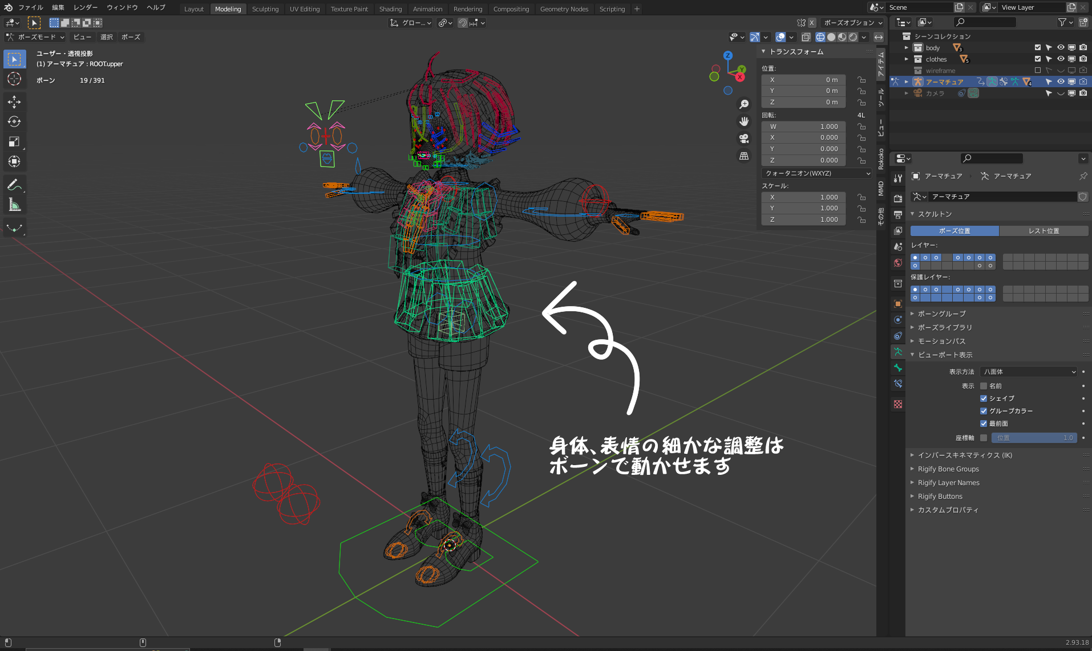Click the ポーズ位置 button
This screenshot has height=651, width=1092.
pos(955,231)
